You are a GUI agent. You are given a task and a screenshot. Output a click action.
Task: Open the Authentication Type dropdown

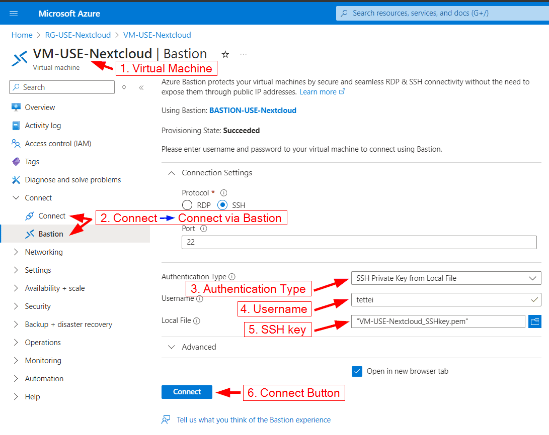446,278
